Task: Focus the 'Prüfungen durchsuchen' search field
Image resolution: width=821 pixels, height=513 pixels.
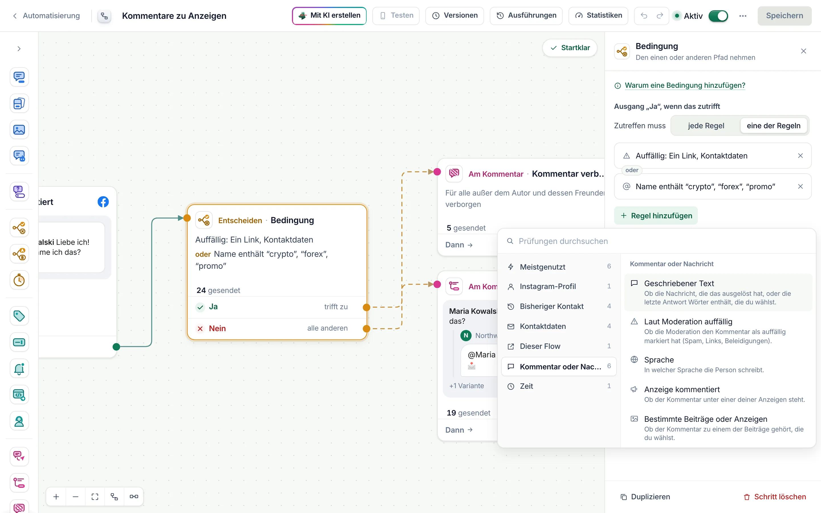Action: (x=657, y=241)
